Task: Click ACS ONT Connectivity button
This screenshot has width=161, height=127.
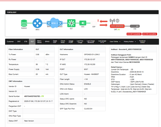Action: (134, 34)
